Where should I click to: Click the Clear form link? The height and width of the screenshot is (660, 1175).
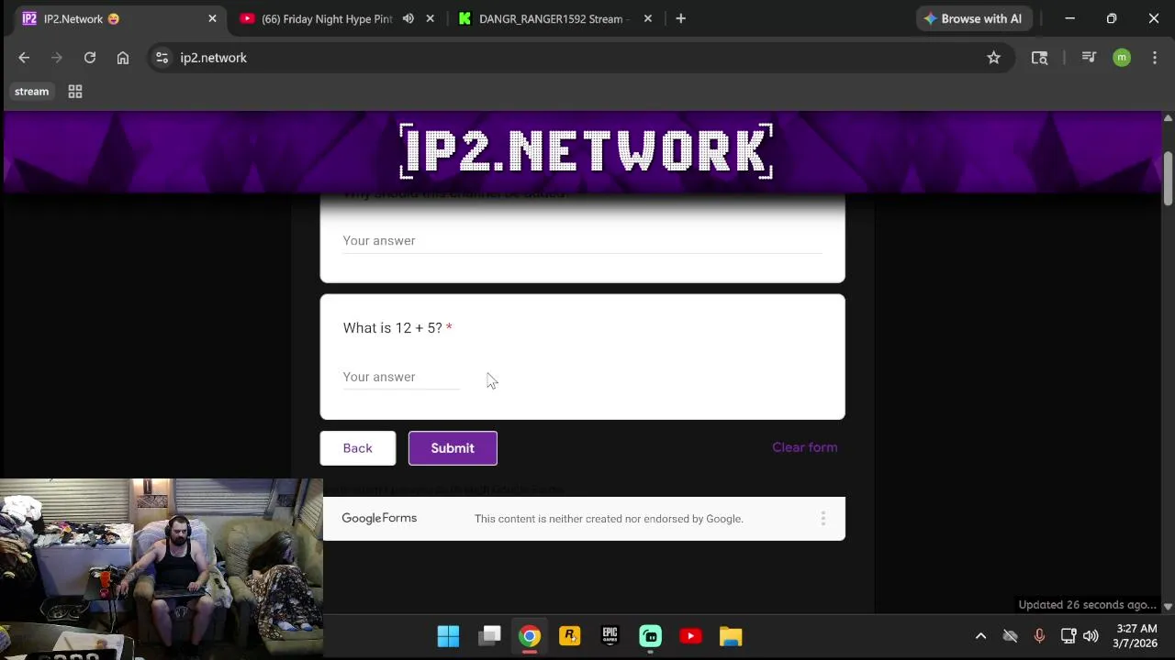tap(804, 447)
